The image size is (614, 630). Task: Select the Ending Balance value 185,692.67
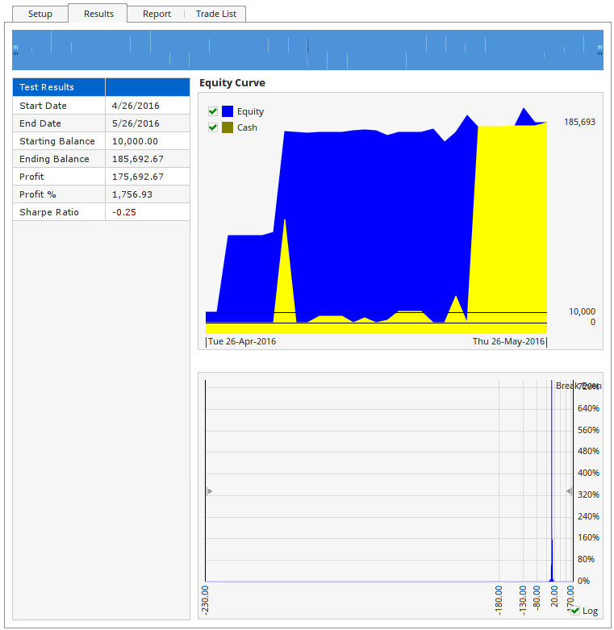coord(138,159)
